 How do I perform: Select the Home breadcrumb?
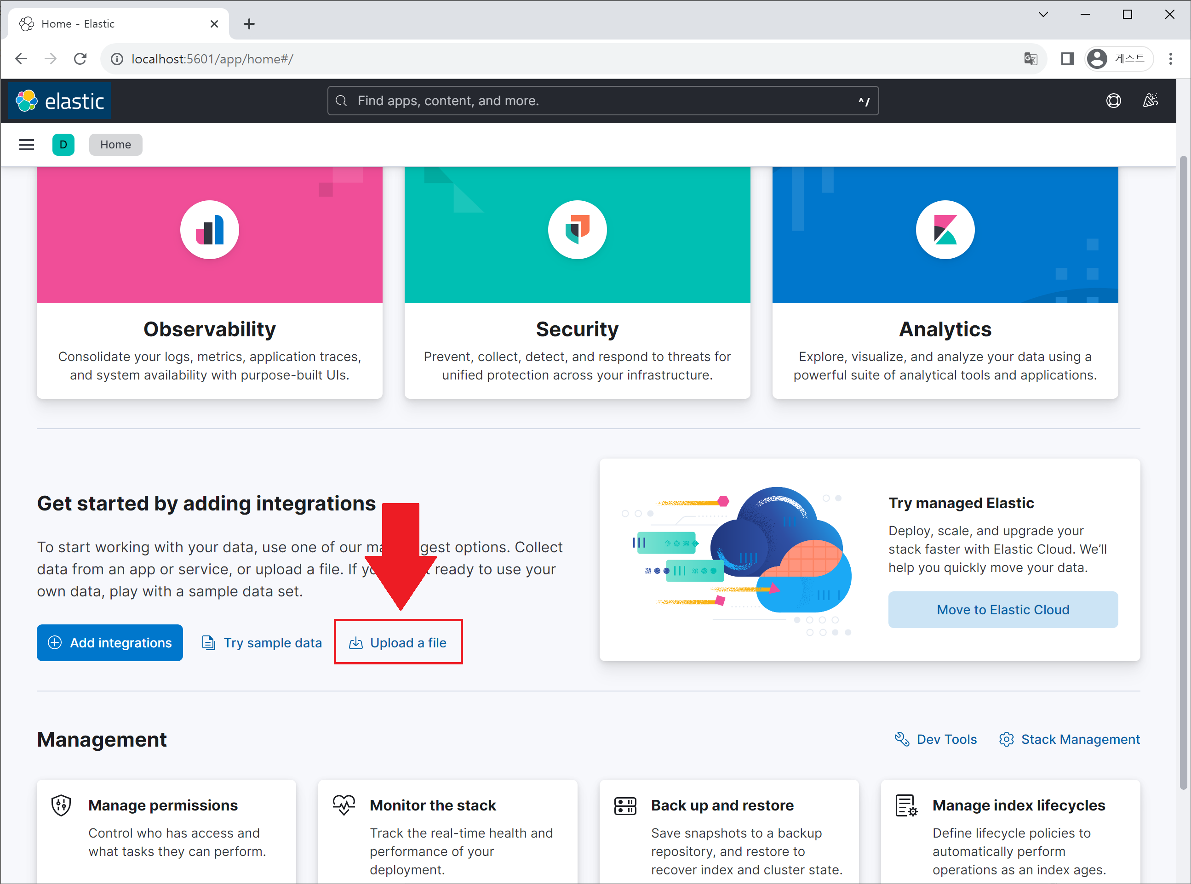115,144
